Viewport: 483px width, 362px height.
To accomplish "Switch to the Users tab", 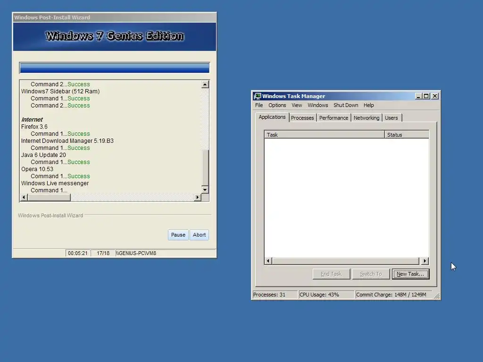I will point(391,118).
